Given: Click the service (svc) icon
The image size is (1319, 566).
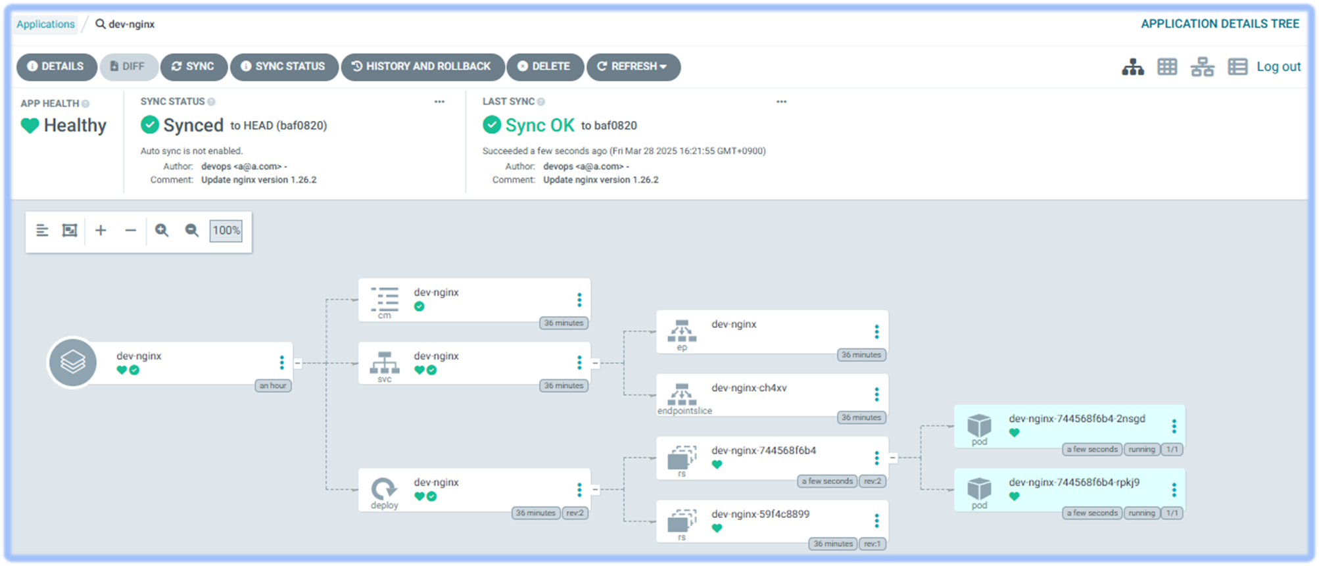Looking at the screenshot, I should [x=385, y=363].
